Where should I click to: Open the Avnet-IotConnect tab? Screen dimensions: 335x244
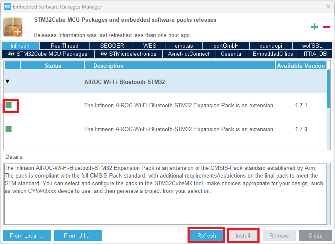click(x=189, y=54)
